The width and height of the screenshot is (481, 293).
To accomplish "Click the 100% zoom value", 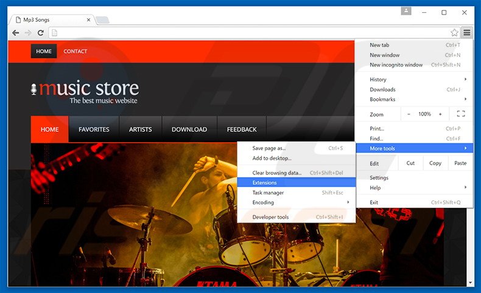I will [x=424, y=114].
